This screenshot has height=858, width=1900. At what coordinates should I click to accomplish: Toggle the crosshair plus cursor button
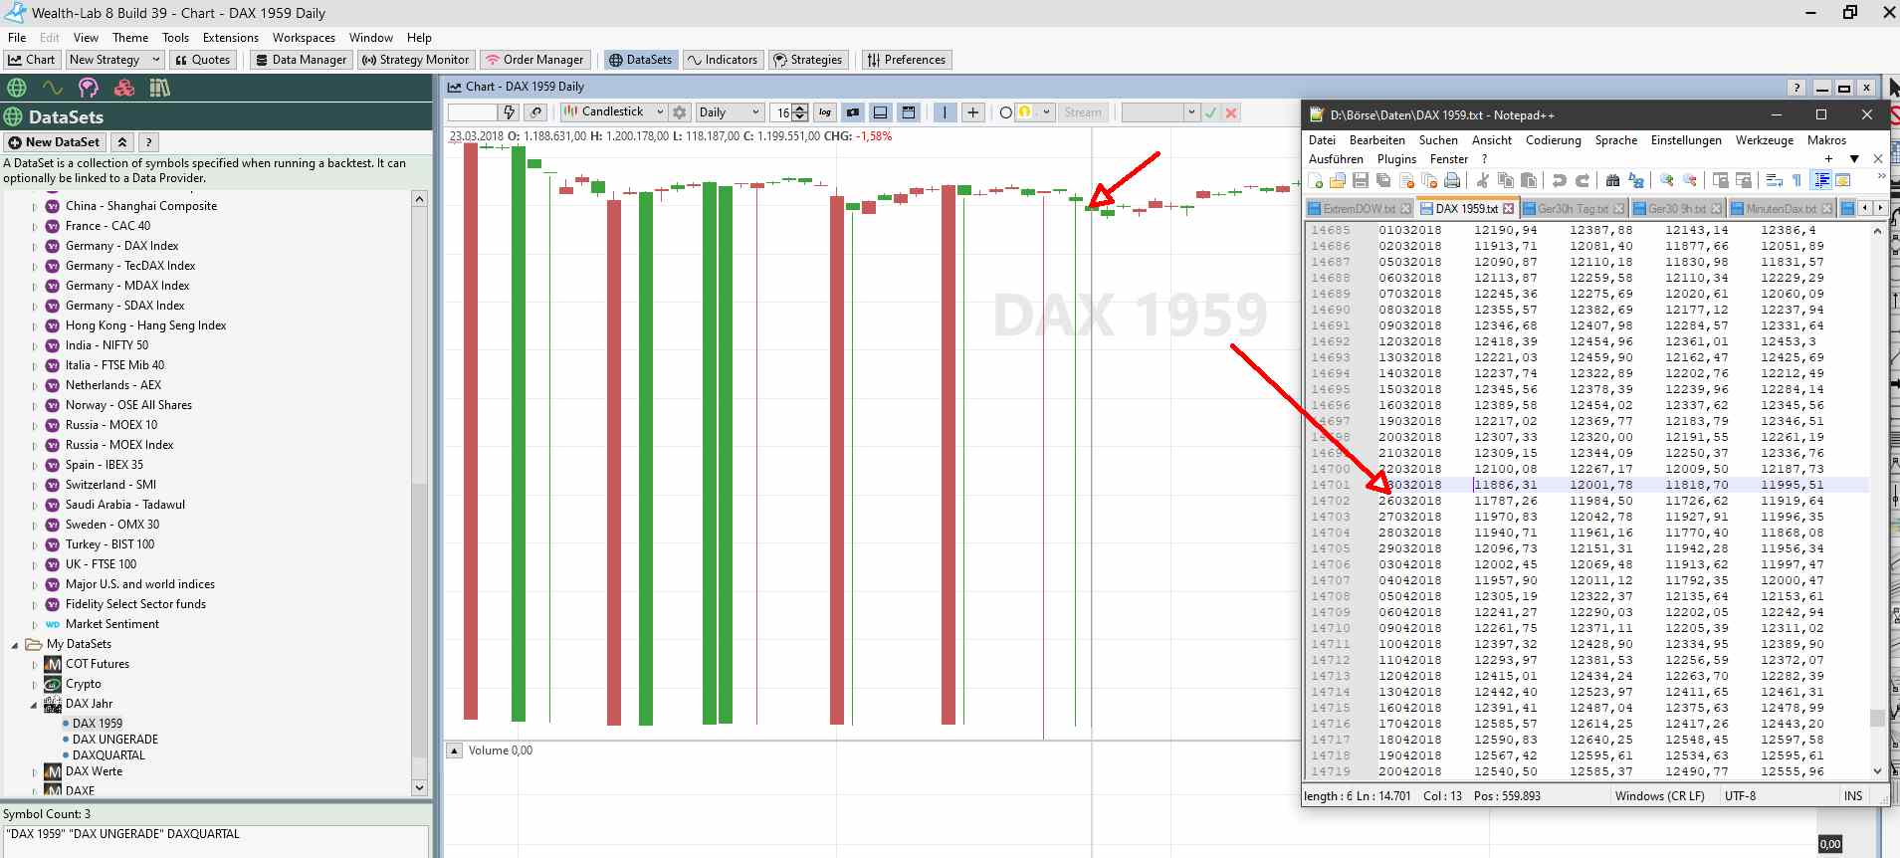pyautogui.click(x=972, y=112)
